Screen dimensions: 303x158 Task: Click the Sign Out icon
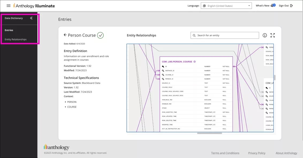[x=291, y=5]
